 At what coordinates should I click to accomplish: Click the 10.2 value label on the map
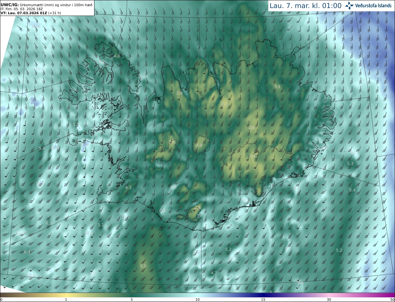pyautogui.click(x=39, y=69)
